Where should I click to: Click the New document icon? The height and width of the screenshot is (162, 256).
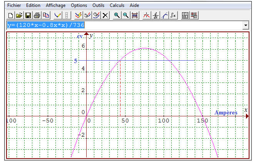click(11, 15)
